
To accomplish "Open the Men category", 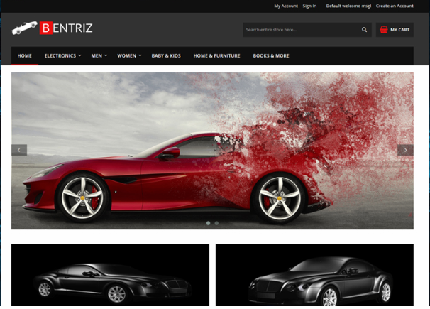I will 97,55.
